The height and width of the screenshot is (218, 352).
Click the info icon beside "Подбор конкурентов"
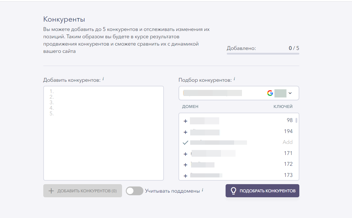(234, 79)
